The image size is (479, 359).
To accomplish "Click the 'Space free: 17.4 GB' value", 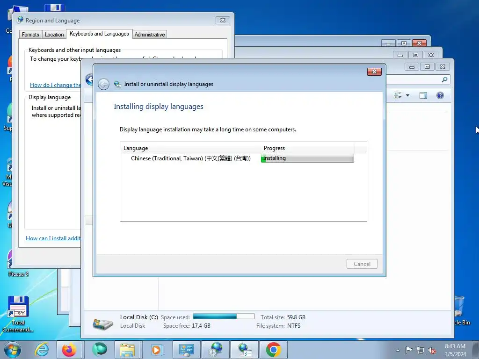I will (187, 326).
